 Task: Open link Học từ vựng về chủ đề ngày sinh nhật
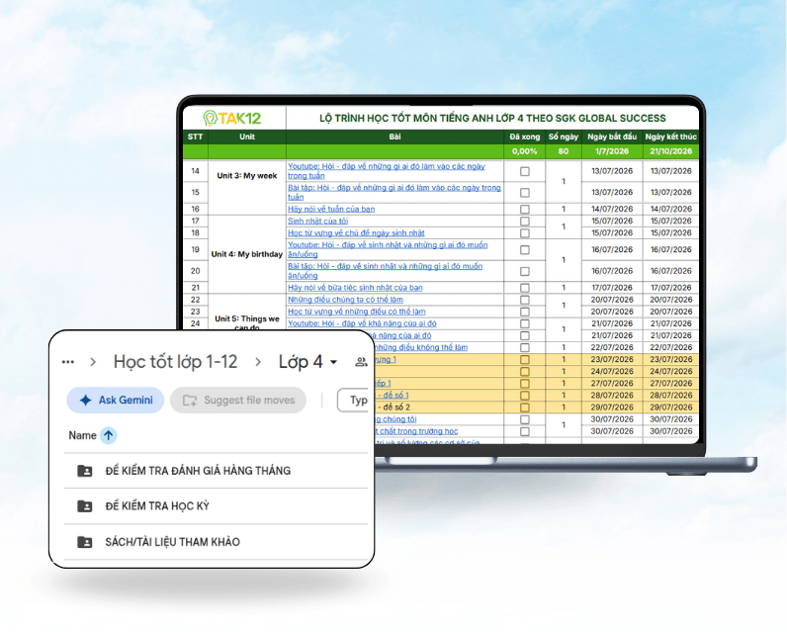coord(356,233)
